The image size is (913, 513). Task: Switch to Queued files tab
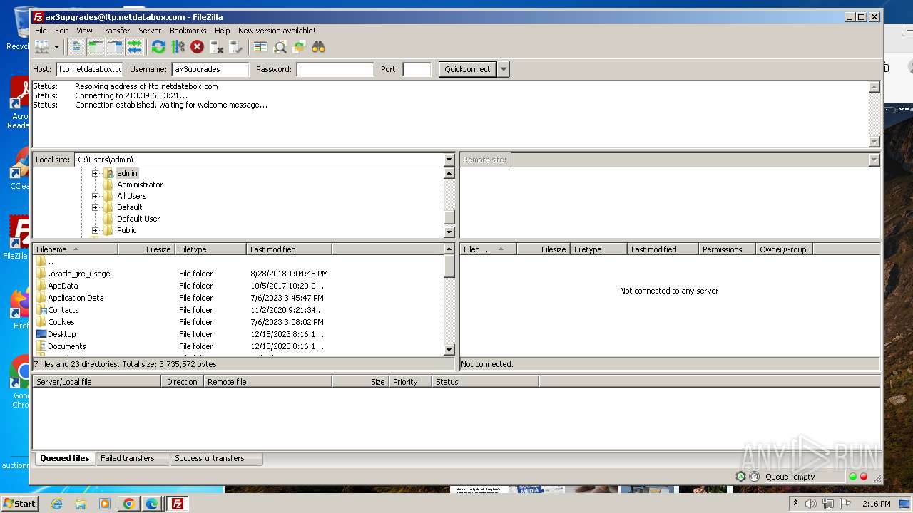point(65,458)
